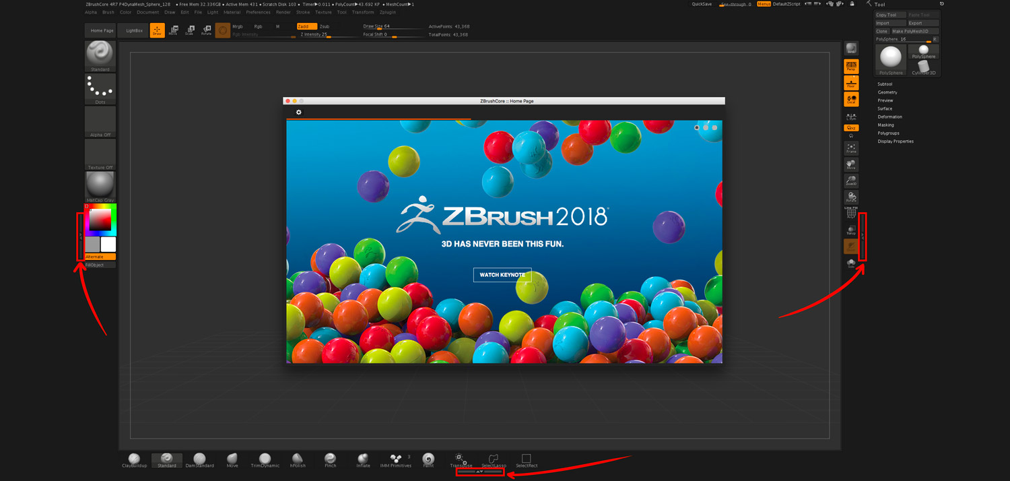Toggle the Floor grid
The height and width of the screenshot is (481, 1010).
click(x=851, y=83)
